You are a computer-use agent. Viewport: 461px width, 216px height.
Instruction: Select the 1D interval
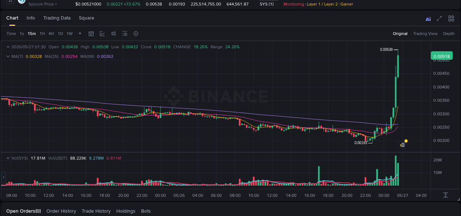pyautogui.click(x=60, y=34)
